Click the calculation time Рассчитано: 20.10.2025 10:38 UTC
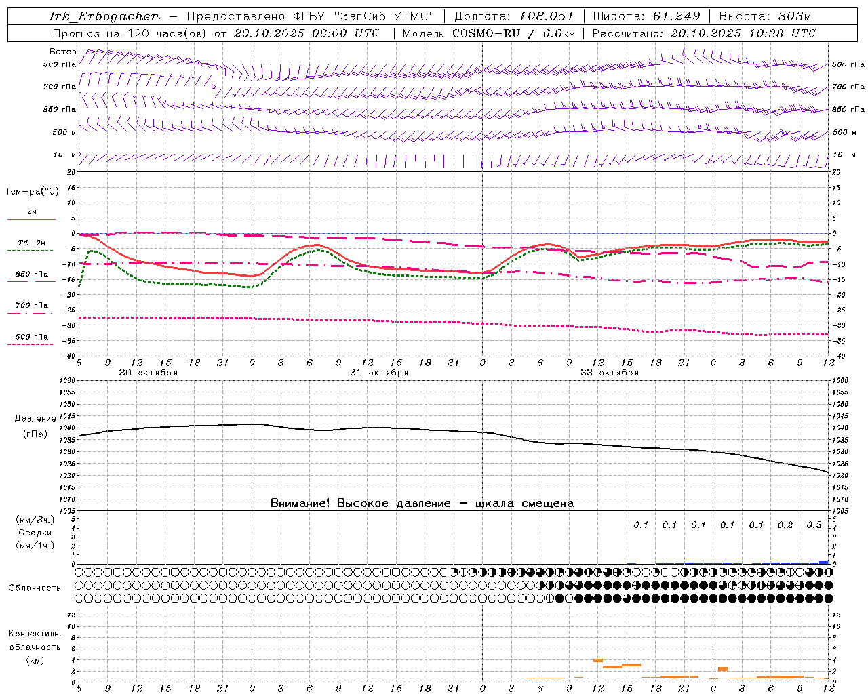Screen dimensions: 868x694 coord(704,33)
